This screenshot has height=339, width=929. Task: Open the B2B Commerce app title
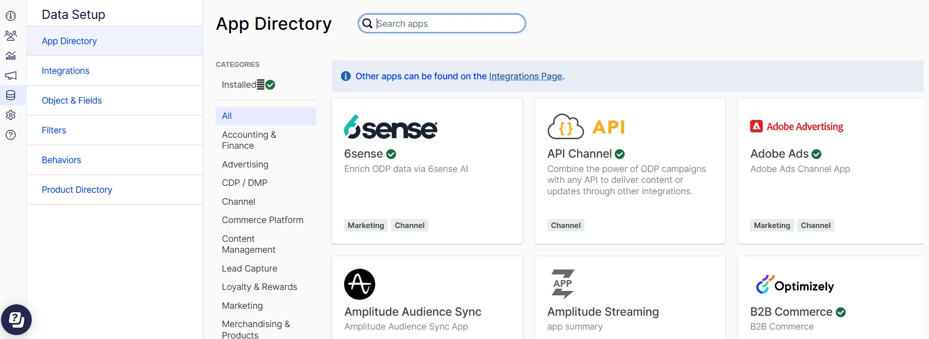pos(791,312)
